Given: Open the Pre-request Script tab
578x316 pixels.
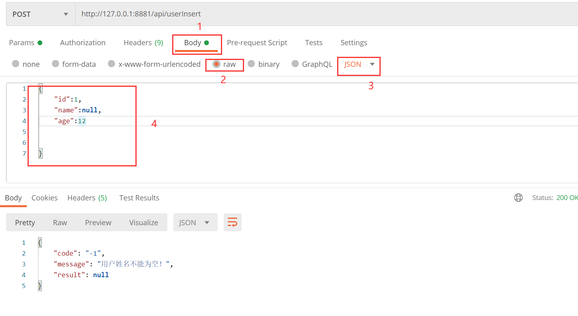Looking at the screenshot, I should (x=257, y=43).
